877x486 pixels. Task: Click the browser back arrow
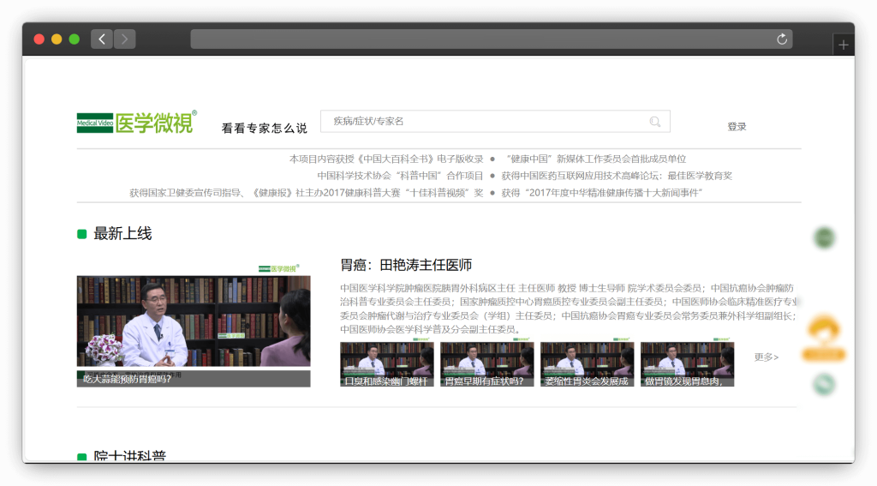[102, 39]
